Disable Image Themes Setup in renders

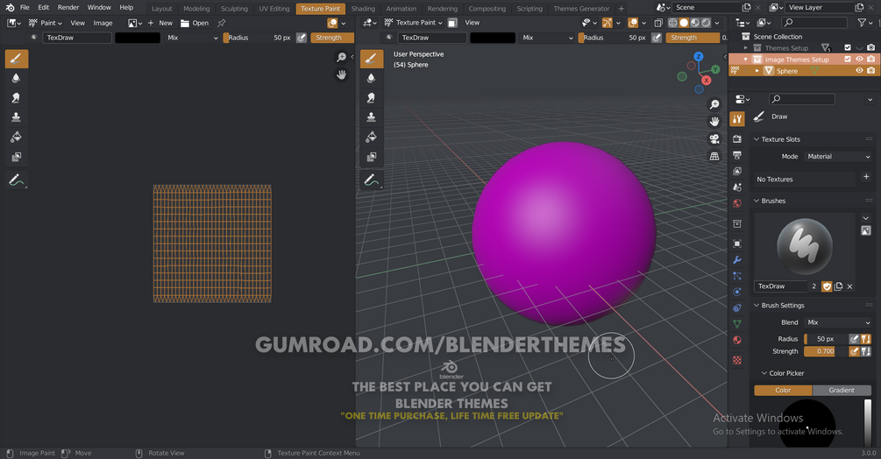tap(870, 59)
